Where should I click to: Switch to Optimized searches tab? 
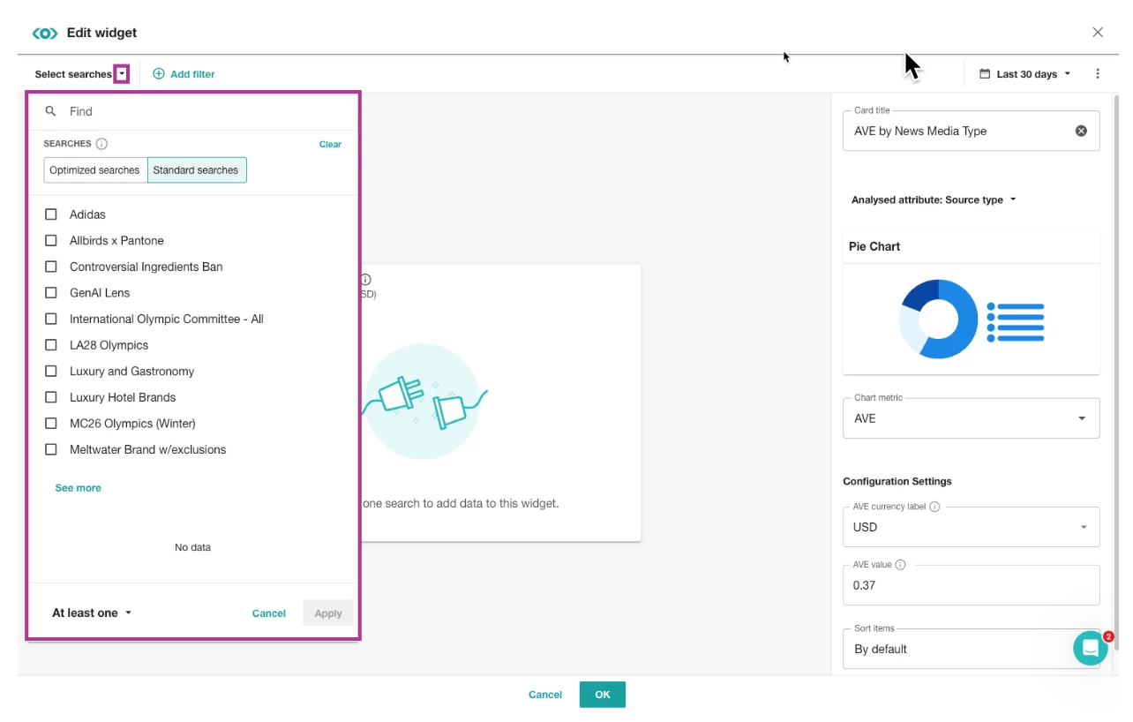pyautogui.click(x=94, y=170)
